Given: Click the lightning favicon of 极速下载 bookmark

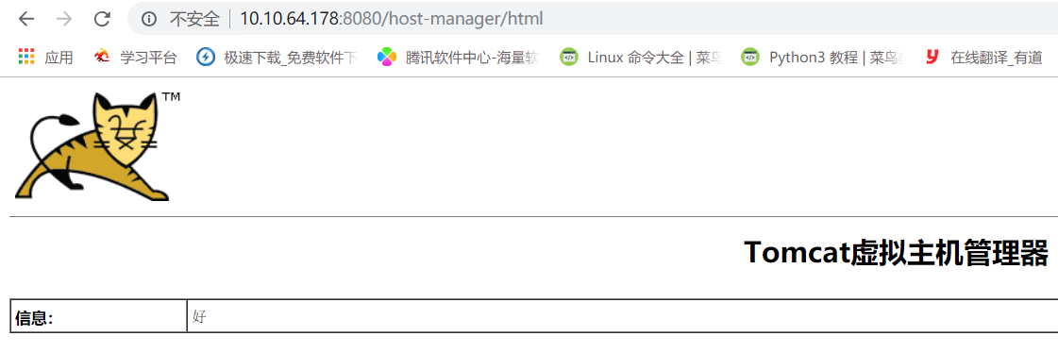Looking at the screenshot, I should click(205, 58).
